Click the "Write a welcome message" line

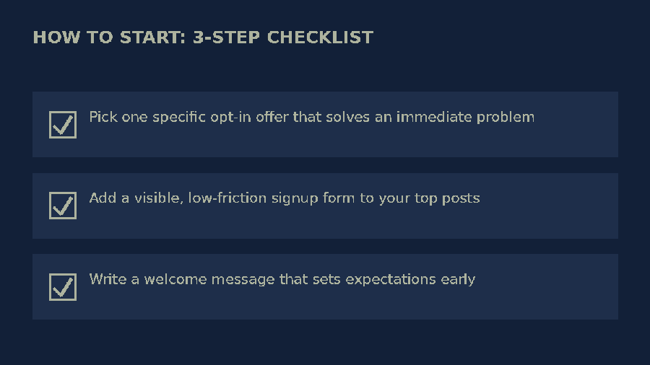pyautogui.click(x=282, y=279)
